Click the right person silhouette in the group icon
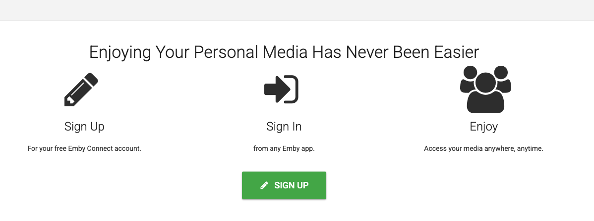Screen dimensions: 594x221 [x=503, y=79]
